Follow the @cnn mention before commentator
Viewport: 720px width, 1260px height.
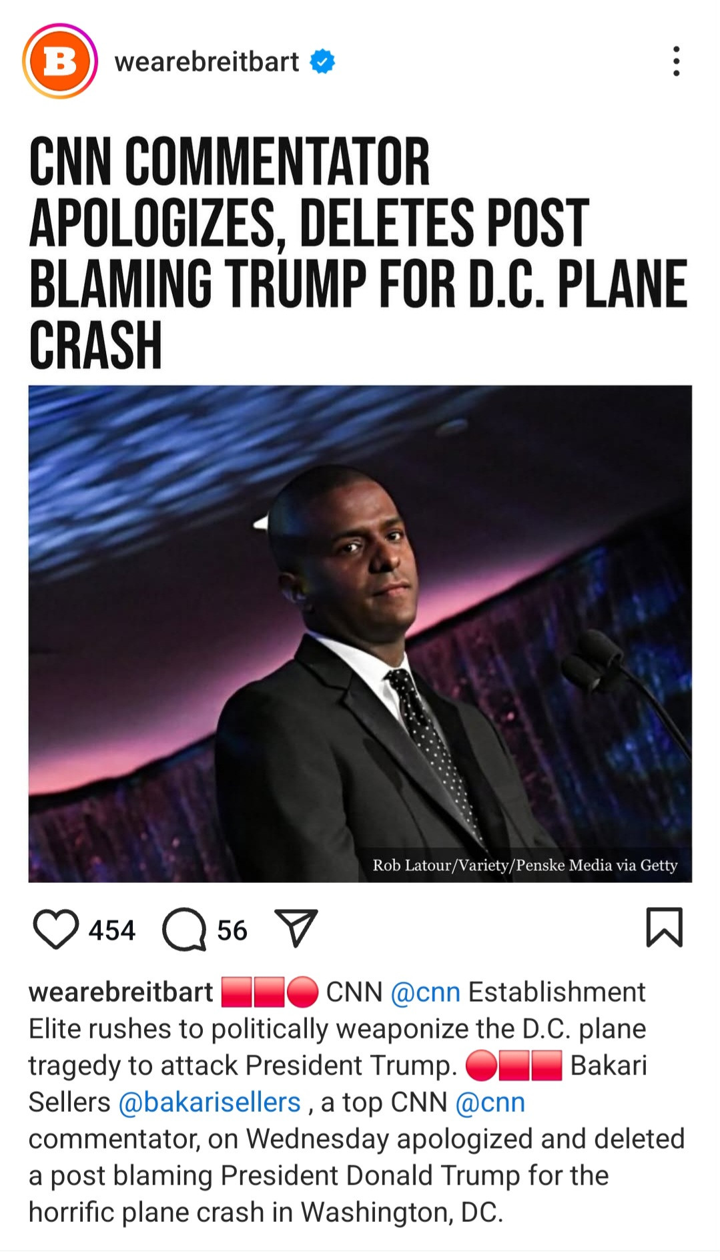point(490,1102)
